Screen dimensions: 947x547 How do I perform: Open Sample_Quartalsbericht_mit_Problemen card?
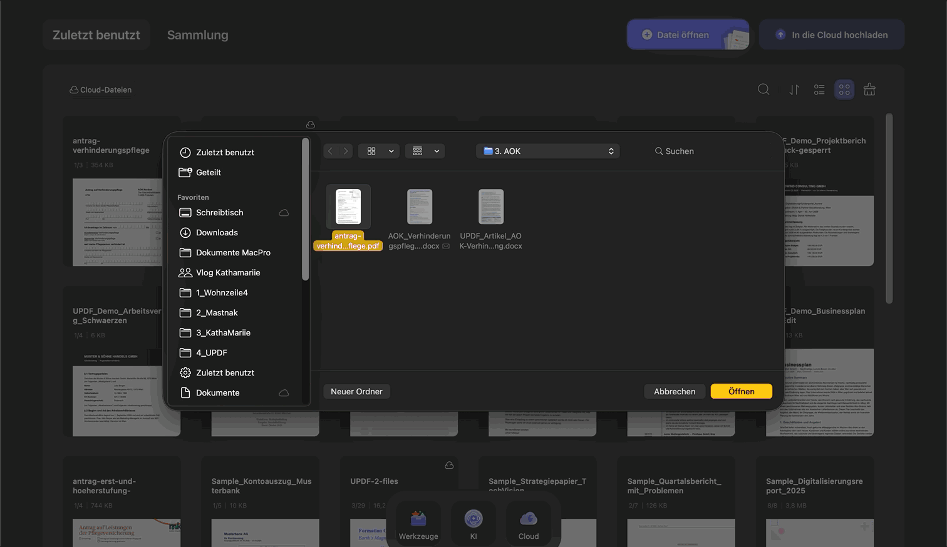coord(676,502)
